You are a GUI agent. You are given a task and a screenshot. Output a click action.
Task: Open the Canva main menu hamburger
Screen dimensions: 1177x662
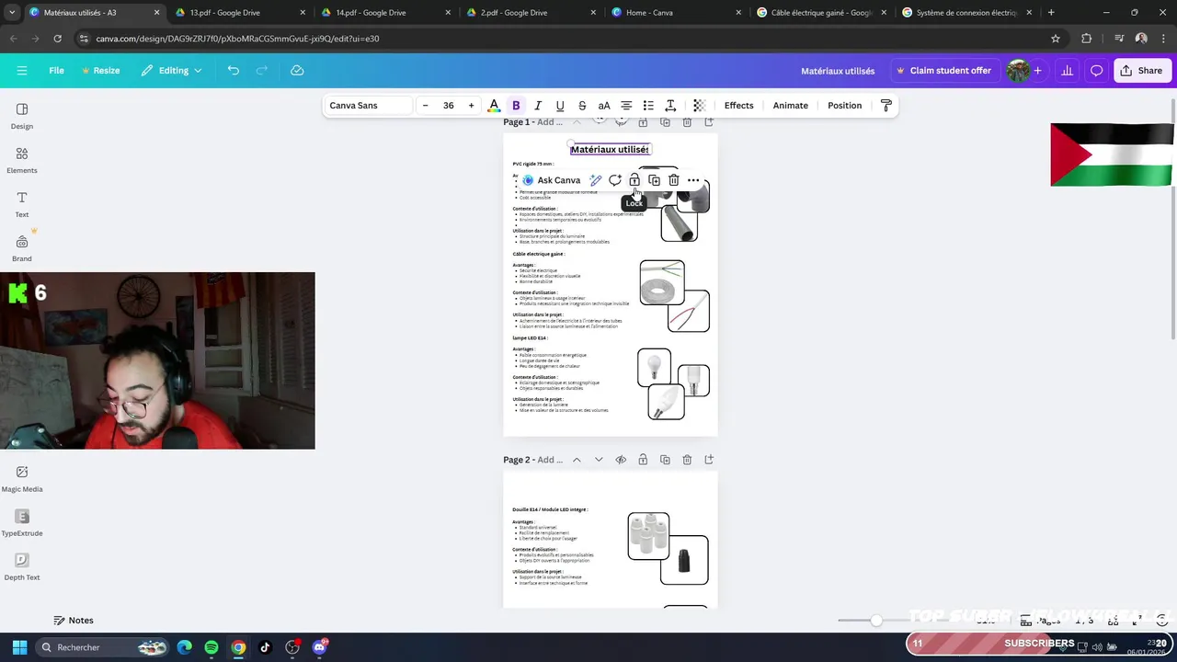pyautogui.click(x=22, y=71)
